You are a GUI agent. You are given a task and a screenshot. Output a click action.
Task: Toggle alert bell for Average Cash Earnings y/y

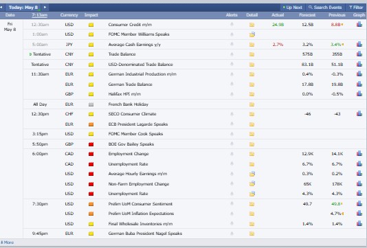(x=232, y=44)
